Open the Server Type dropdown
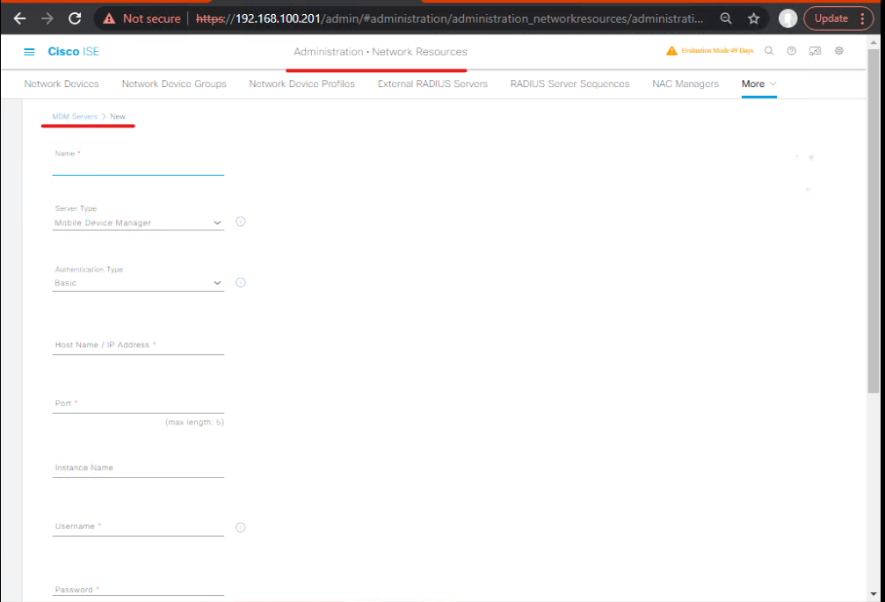 pos(138,223)
